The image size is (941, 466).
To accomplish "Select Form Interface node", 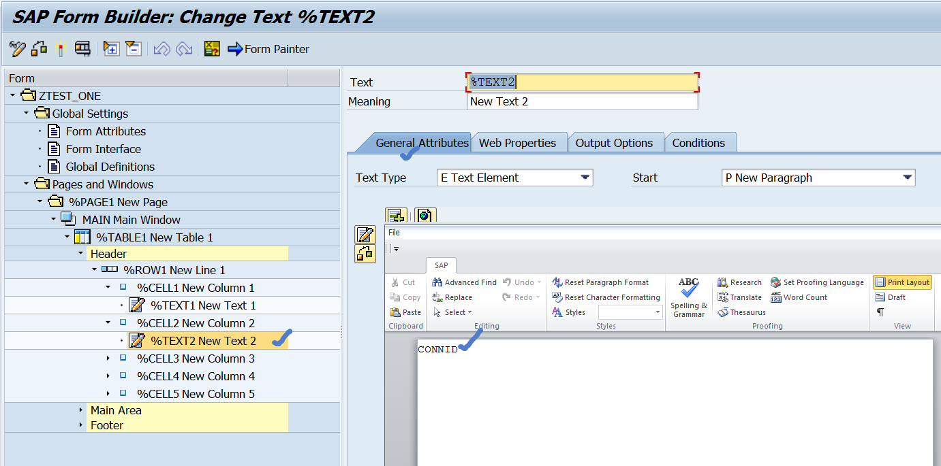I will [x=104, y=149].
